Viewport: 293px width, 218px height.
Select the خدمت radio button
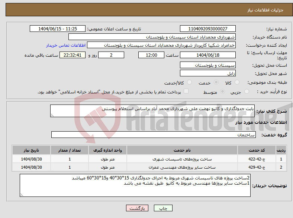(x=216, y=82)
